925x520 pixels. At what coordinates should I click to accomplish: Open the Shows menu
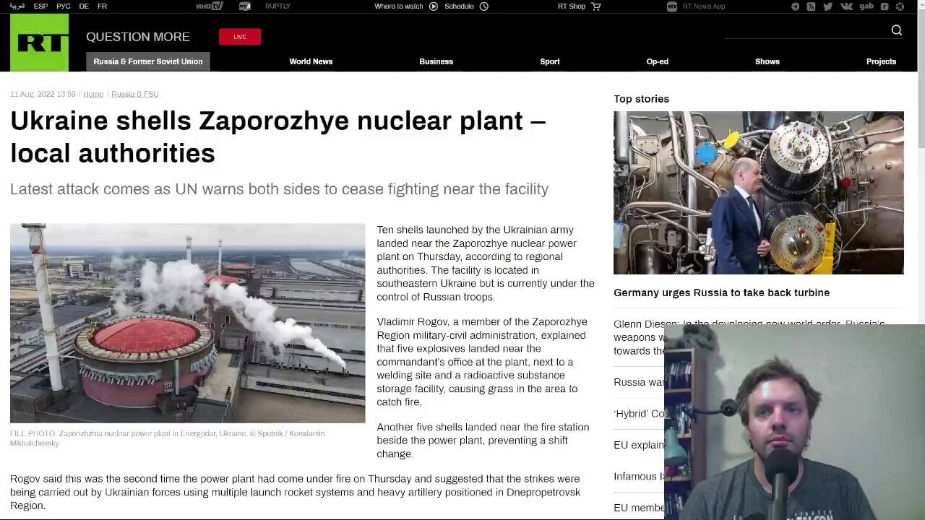click(767, 61)
